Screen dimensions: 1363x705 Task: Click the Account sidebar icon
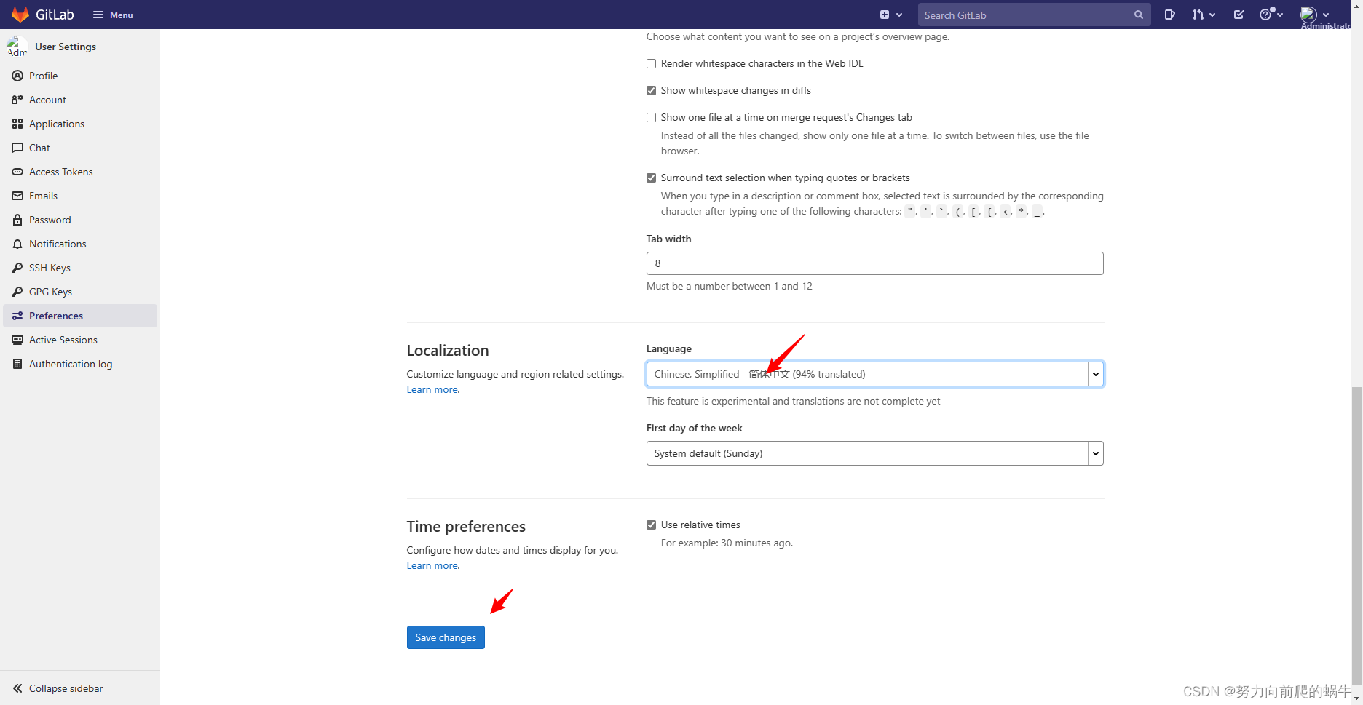point(17,100)
